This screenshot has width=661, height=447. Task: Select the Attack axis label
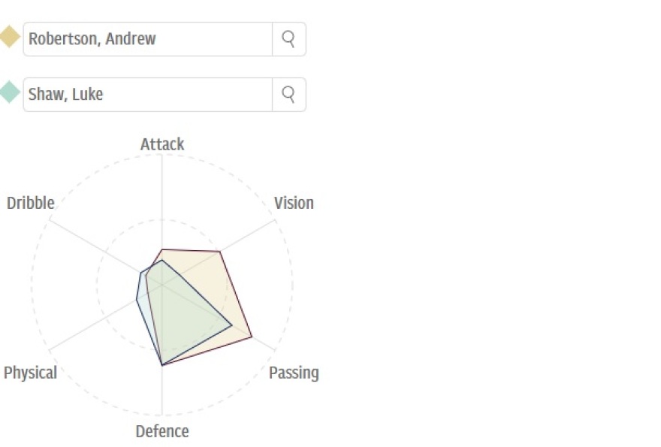pyautogui.click(x=162, y=144)
